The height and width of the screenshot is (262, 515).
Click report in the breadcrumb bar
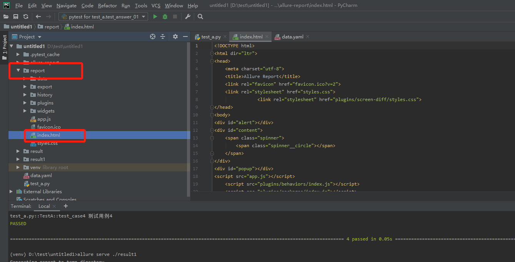coord(48,27)
